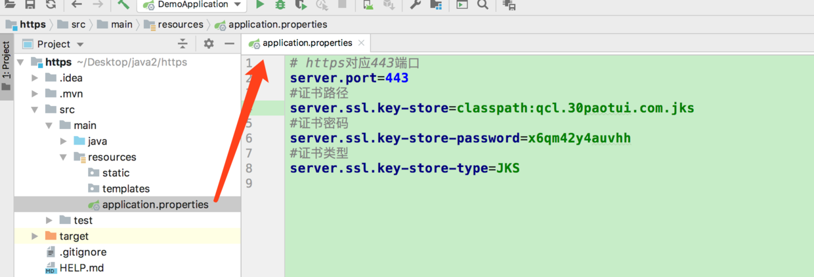Run DemoApplication with the green play icon

[x=260, y=5]
